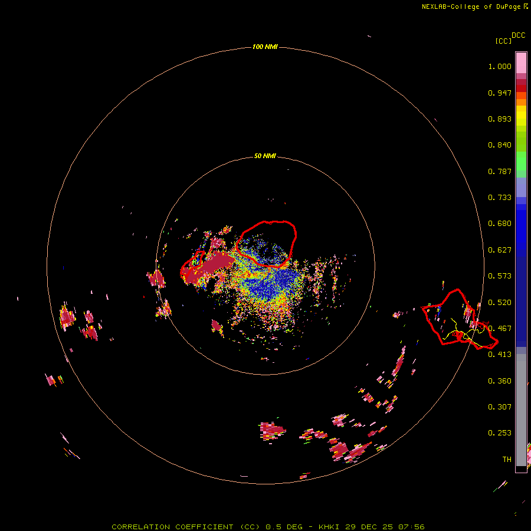The image size is (531, 531).
Task: Click the 50 NMI range ring label
Action: 265,156
